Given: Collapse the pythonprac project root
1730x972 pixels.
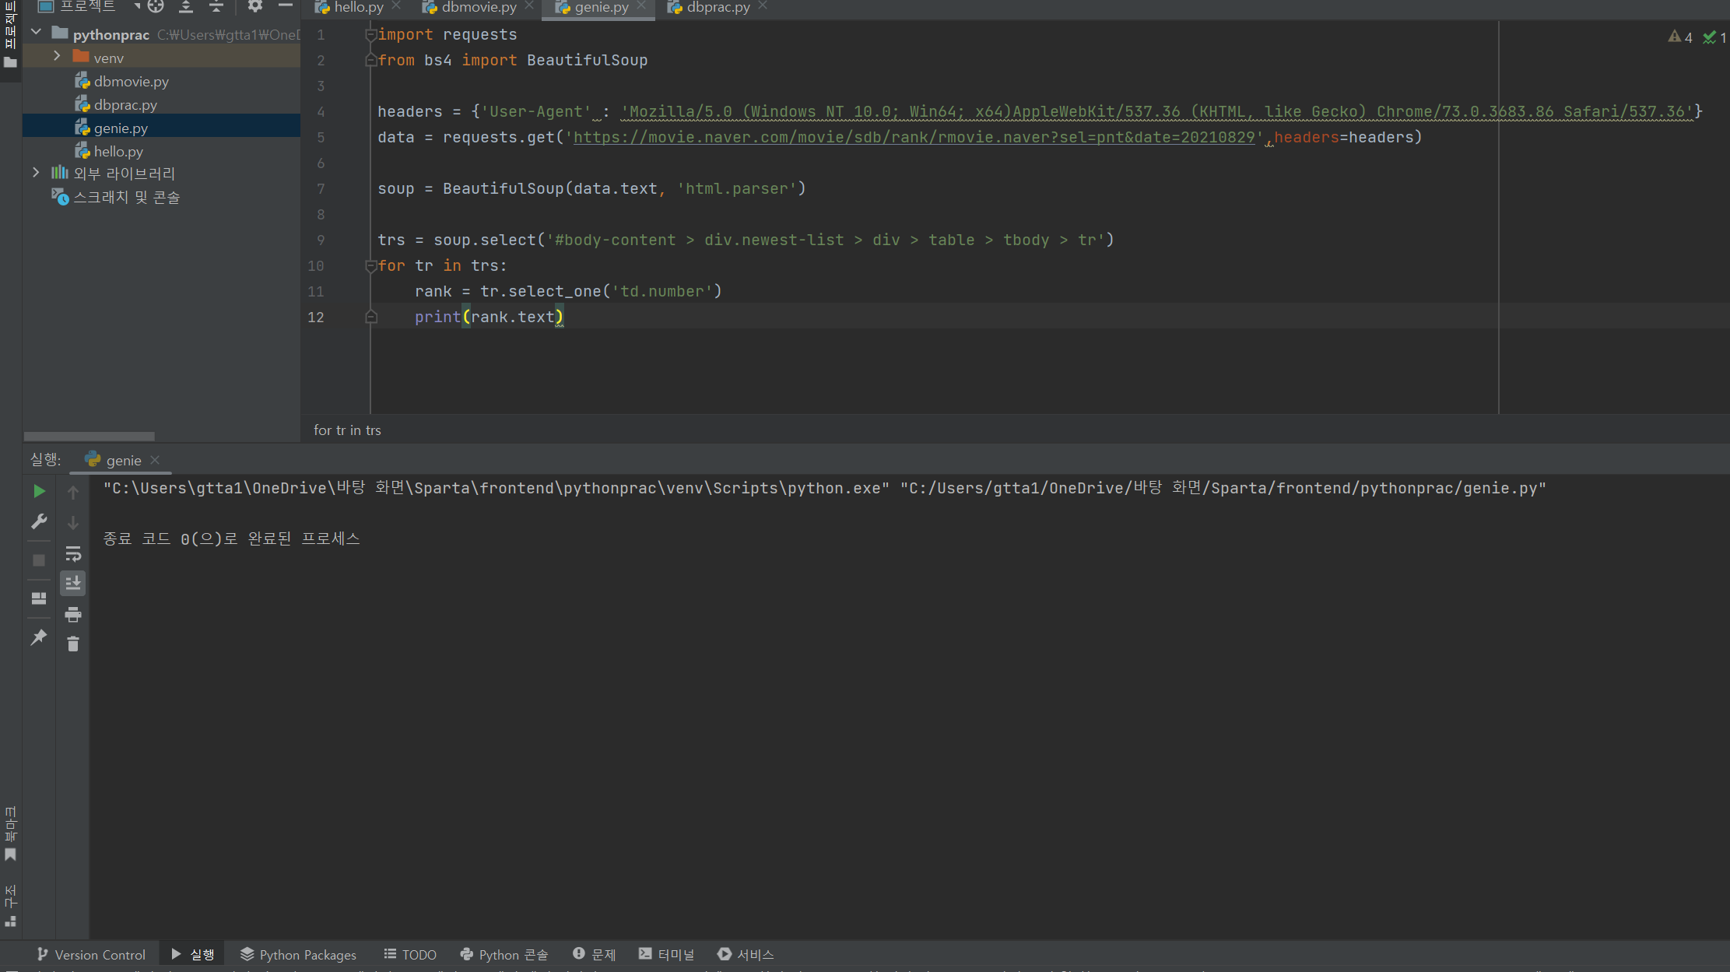Looking at the screenshot, I should (x=37, y=33).
